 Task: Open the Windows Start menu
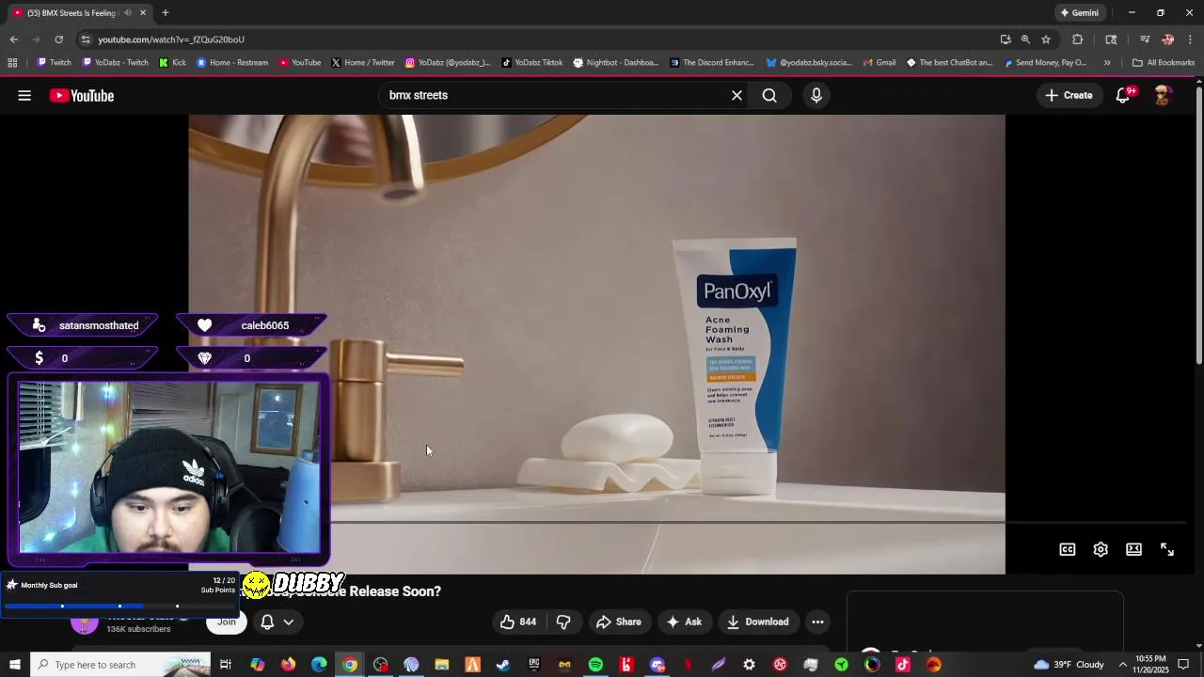[x=14, y=665]
